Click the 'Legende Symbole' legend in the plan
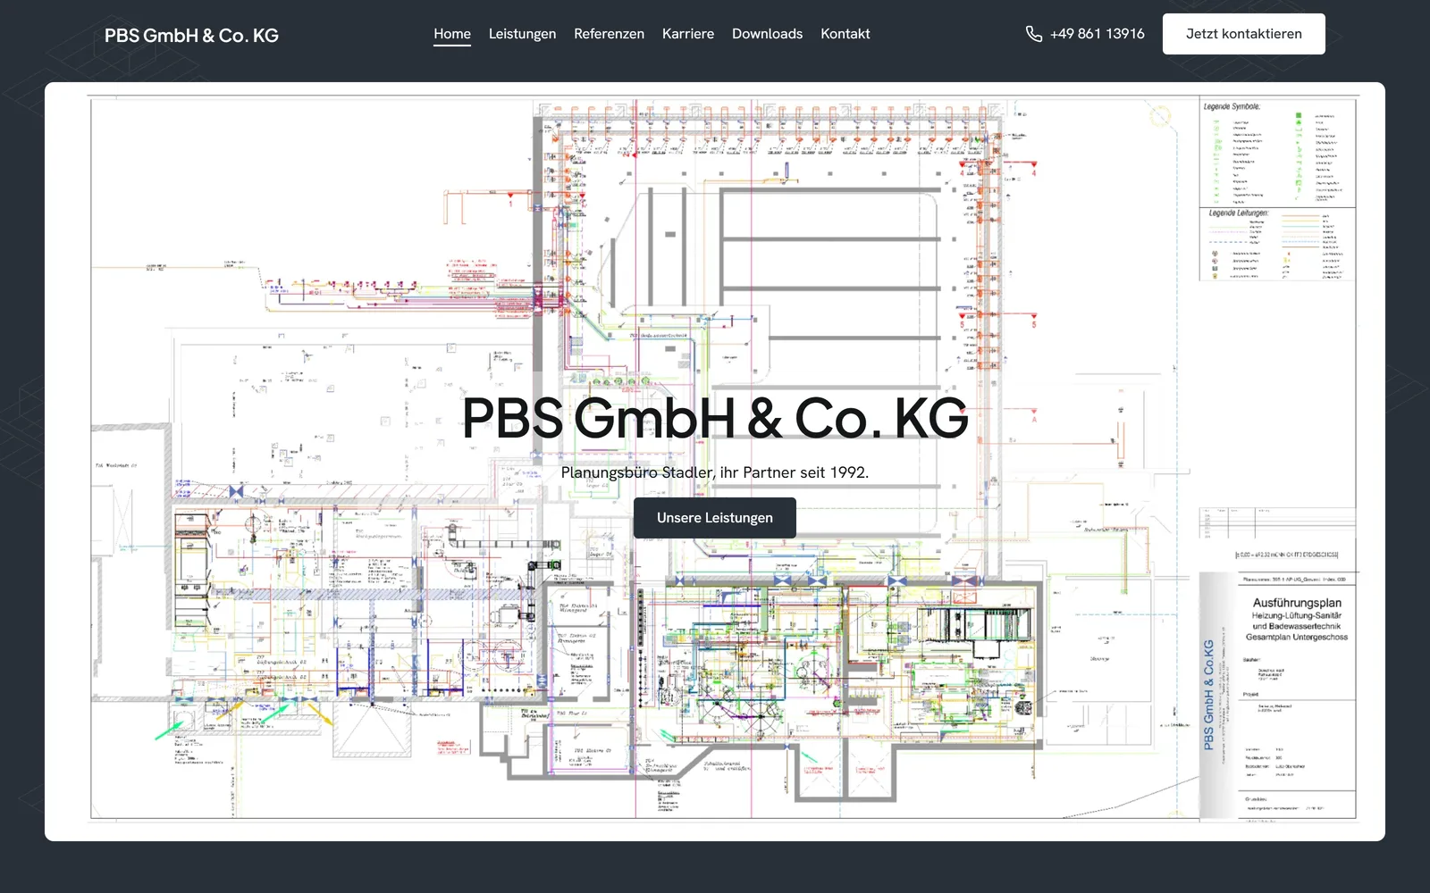Image resolution: width=1430 pixels, height=893 pixels. (x=1278, y=153)
